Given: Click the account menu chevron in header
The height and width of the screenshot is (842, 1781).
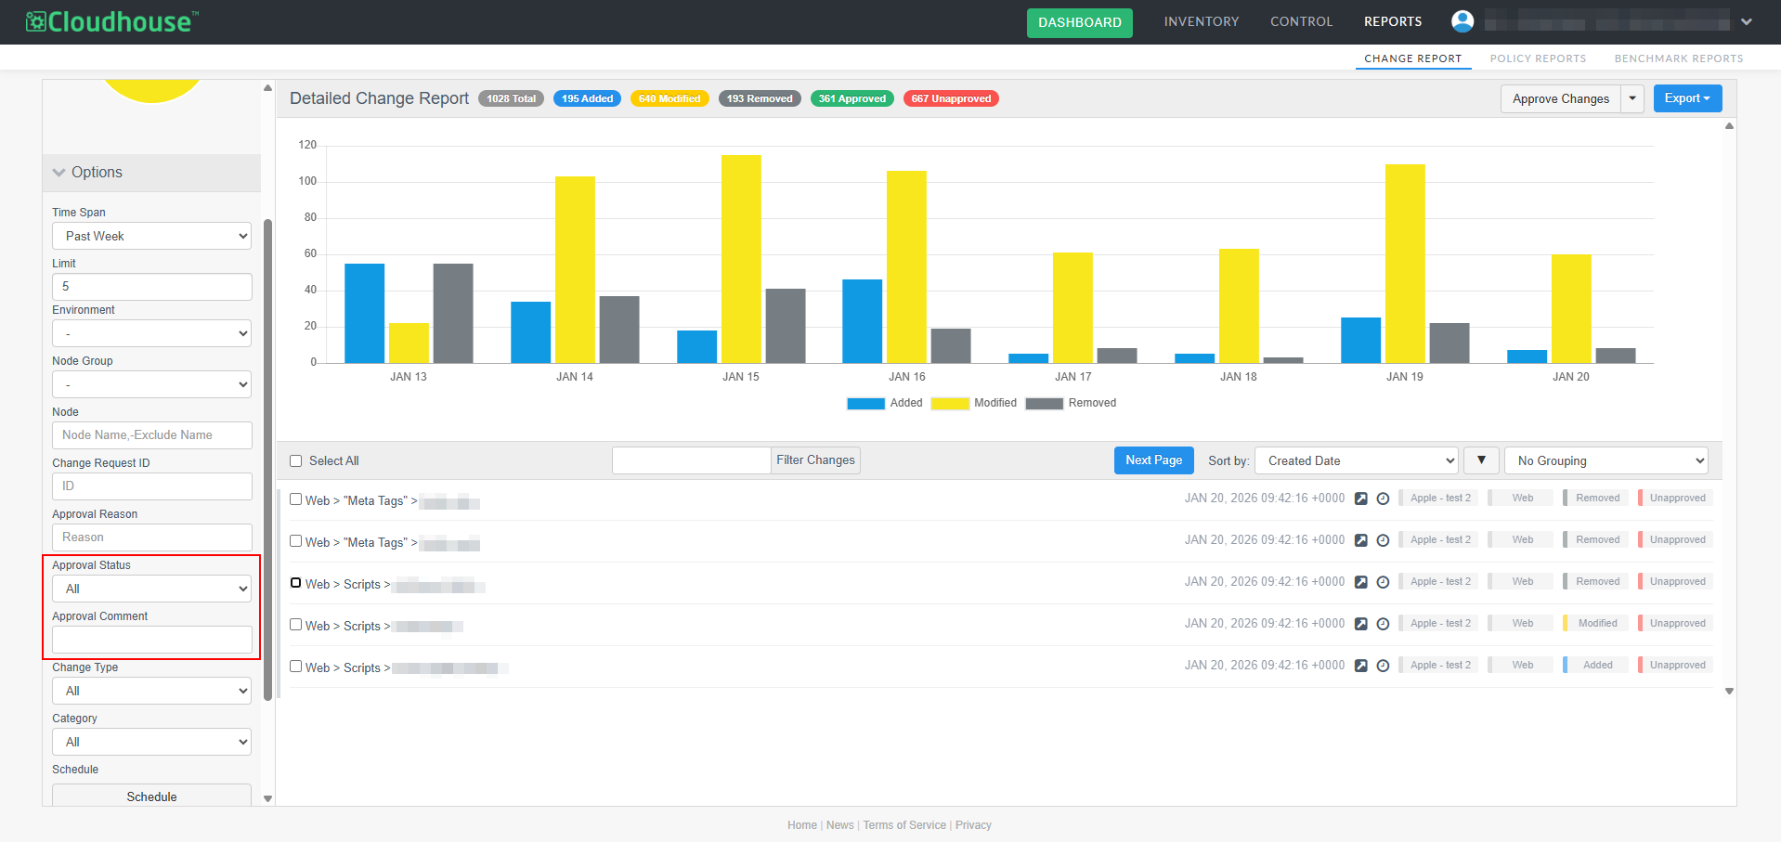Looking at the screenshot, I should tap(1747, 21).
